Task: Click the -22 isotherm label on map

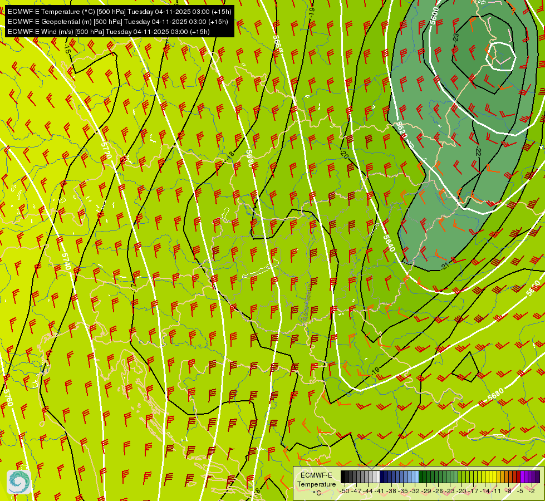Action: 479,151
